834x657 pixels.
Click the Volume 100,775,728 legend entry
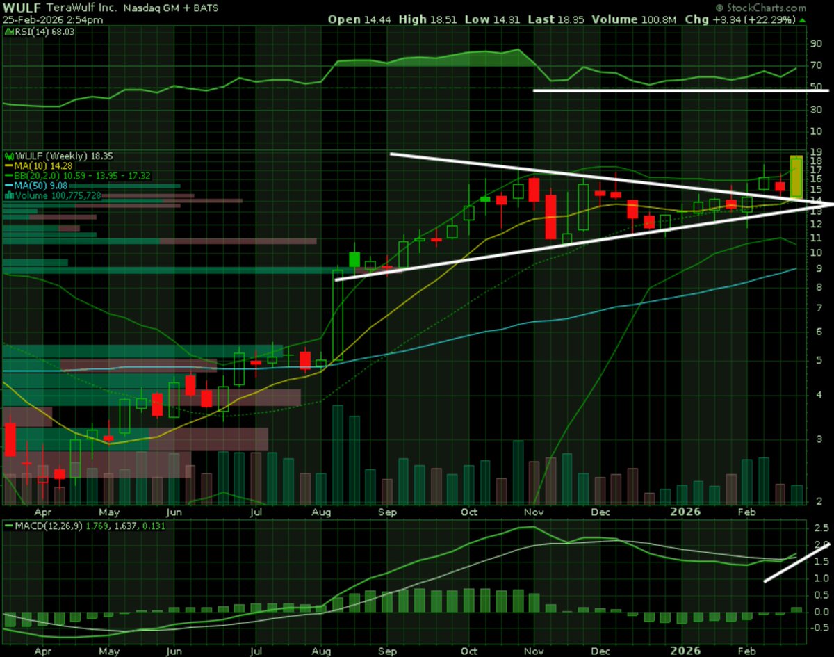point(53,196)
